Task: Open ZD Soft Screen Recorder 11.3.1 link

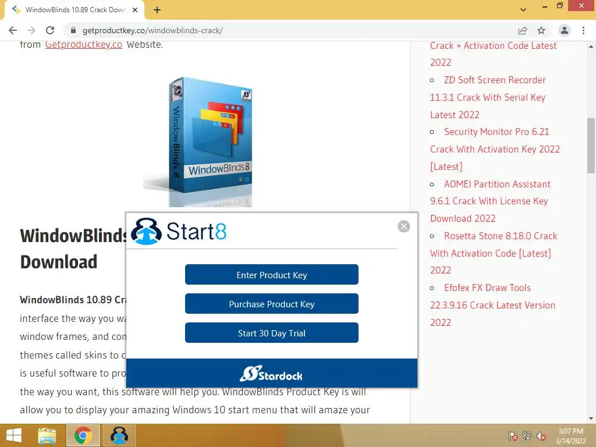Action: [x=488, y=97]
